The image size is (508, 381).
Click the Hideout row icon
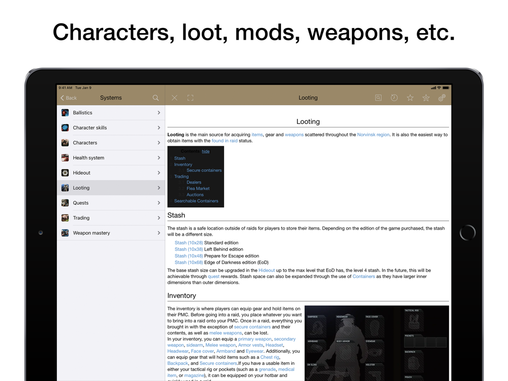coord(65,173)
